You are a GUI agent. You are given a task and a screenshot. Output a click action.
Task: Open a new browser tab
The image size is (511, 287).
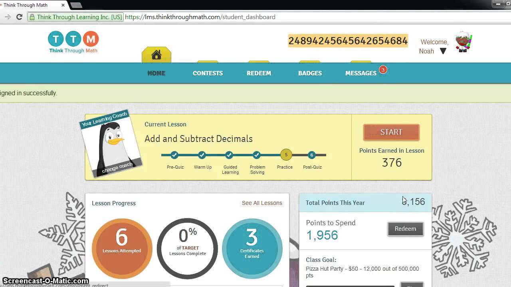click(x=76, y=5)
